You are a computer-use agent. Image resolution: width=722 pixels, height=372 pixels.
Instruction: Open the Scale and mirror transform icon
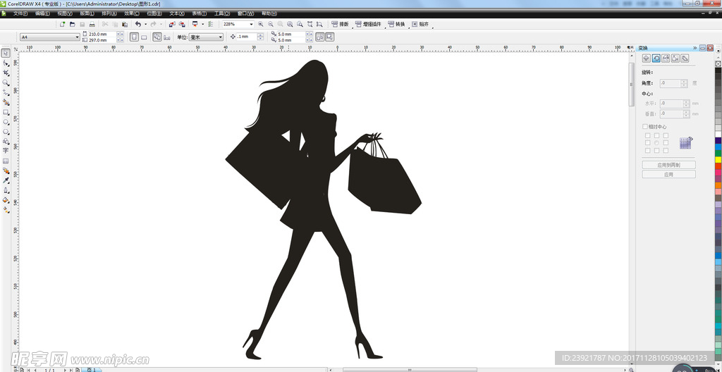[666, 58]
